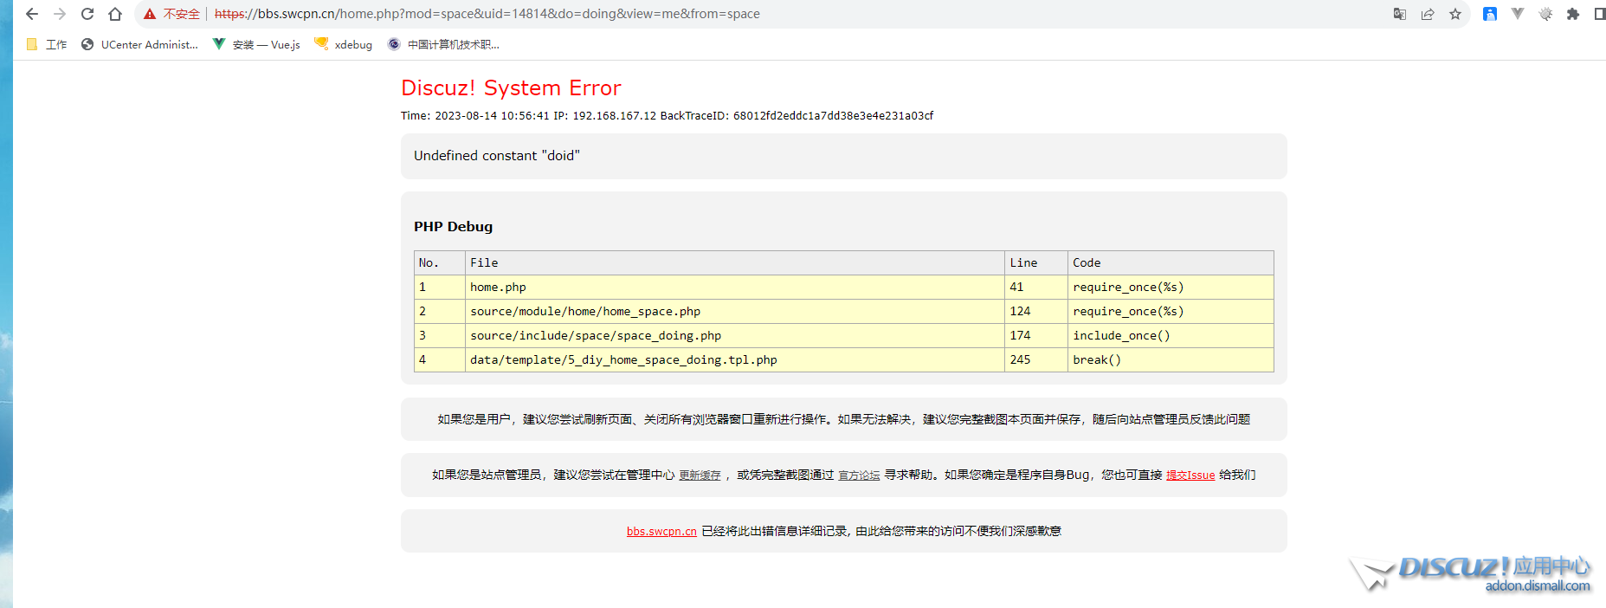Bookmark this page with the star
Screen dimensions: 1606x608
tap(1455, 14)
